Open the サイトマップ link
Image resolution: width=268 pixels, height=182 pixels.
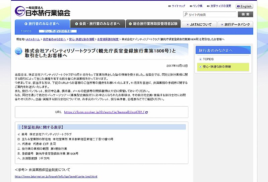click(178, 6)
